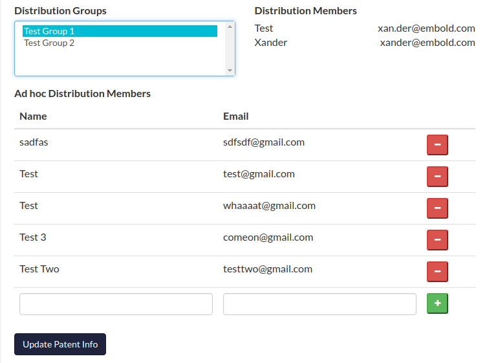
Task: Add new ad hoc member with plus button
Action: [x=437, y=303]
